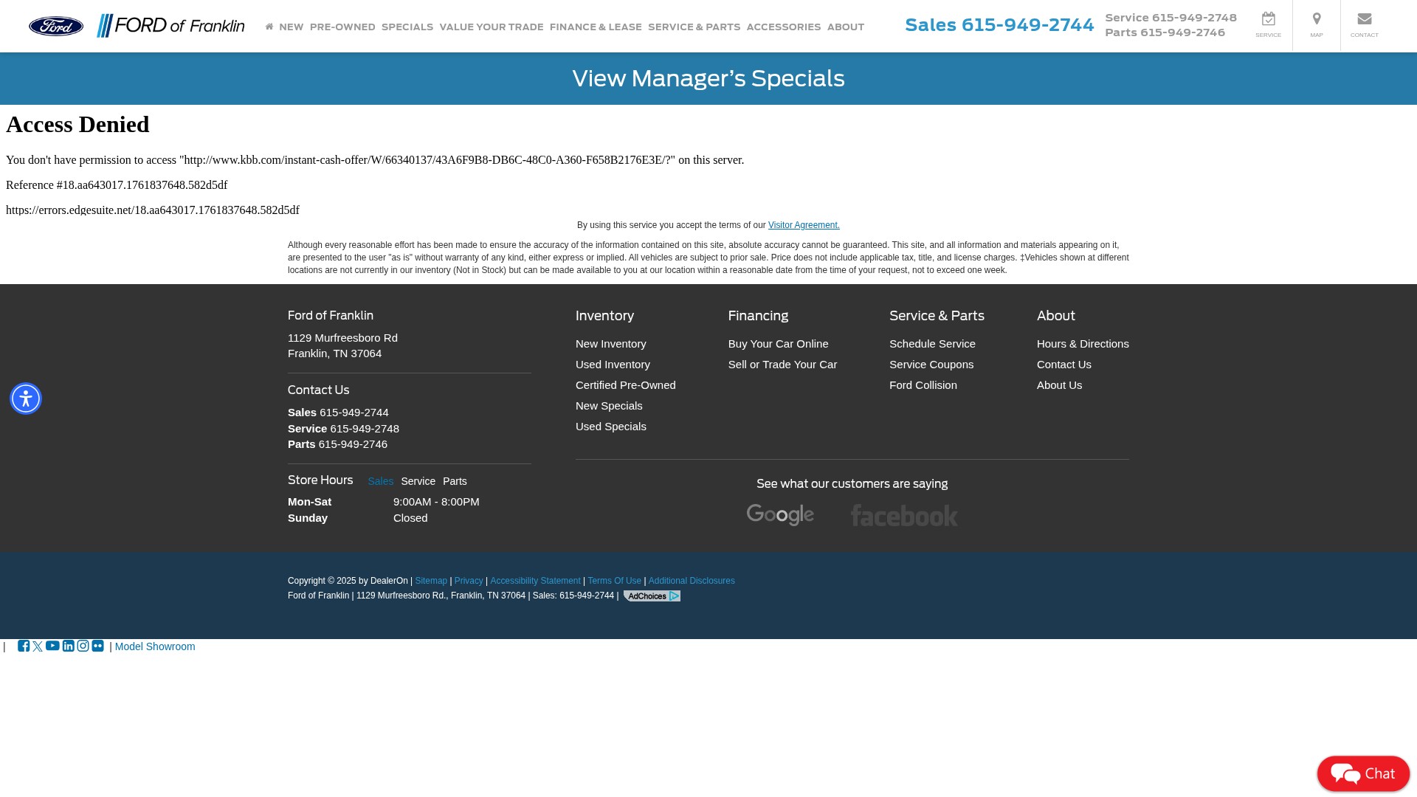
Task: Open the Flickr social icon
Action: coord(98,646)
